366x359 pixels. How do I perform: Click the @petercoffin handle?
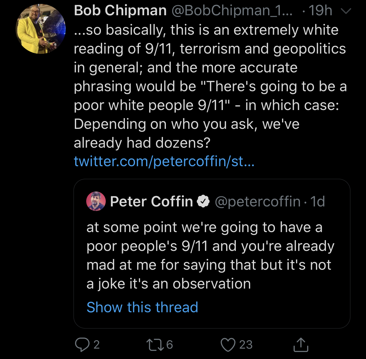[x=258, y=202]
